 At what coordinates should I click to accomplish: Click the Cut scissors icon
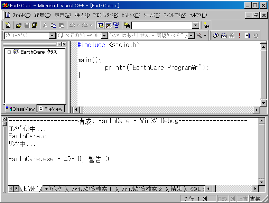tap(45, 25)
